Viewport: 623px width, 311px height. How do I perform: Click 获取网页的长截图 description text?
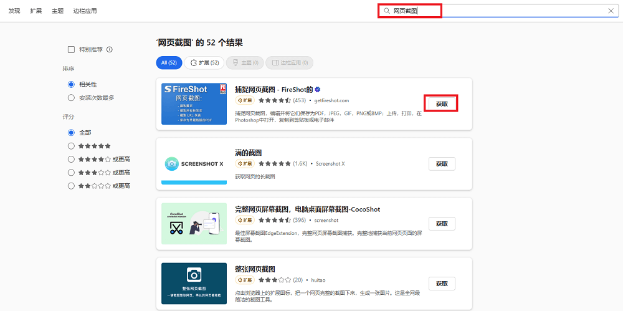(x=255, y=176)
